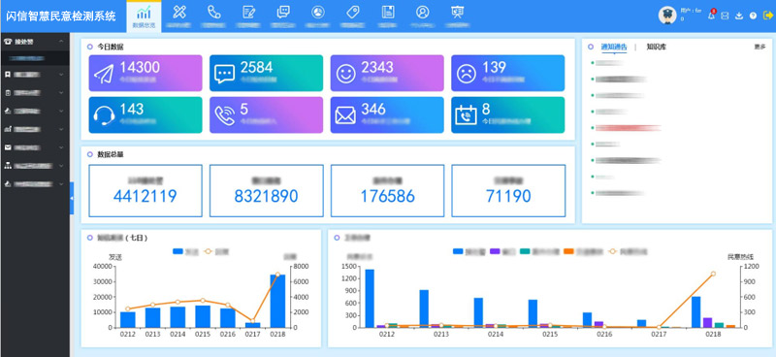Select highlighted sub-item under 接处警
Image resolution: width=776 pixels, height=357 pixels.
(35, 58)
